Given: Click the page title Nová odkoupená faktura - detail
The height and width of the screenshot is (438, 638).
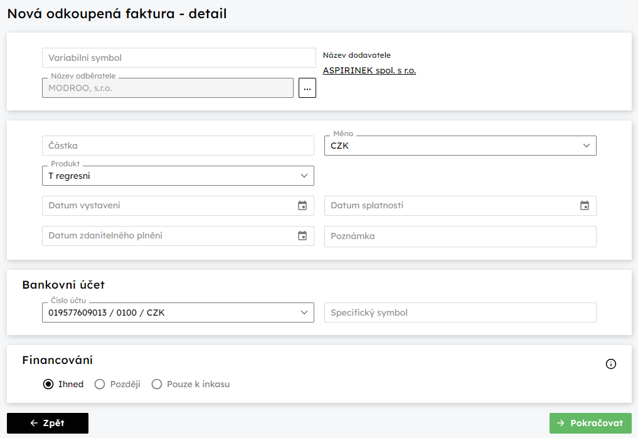Looking at the screenshot, I should (x=117, y=14).
